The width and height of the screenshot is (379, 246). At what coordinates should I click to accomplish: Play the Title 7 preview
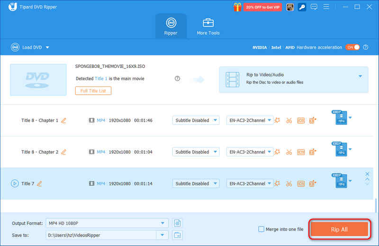(x=15, y=183)
